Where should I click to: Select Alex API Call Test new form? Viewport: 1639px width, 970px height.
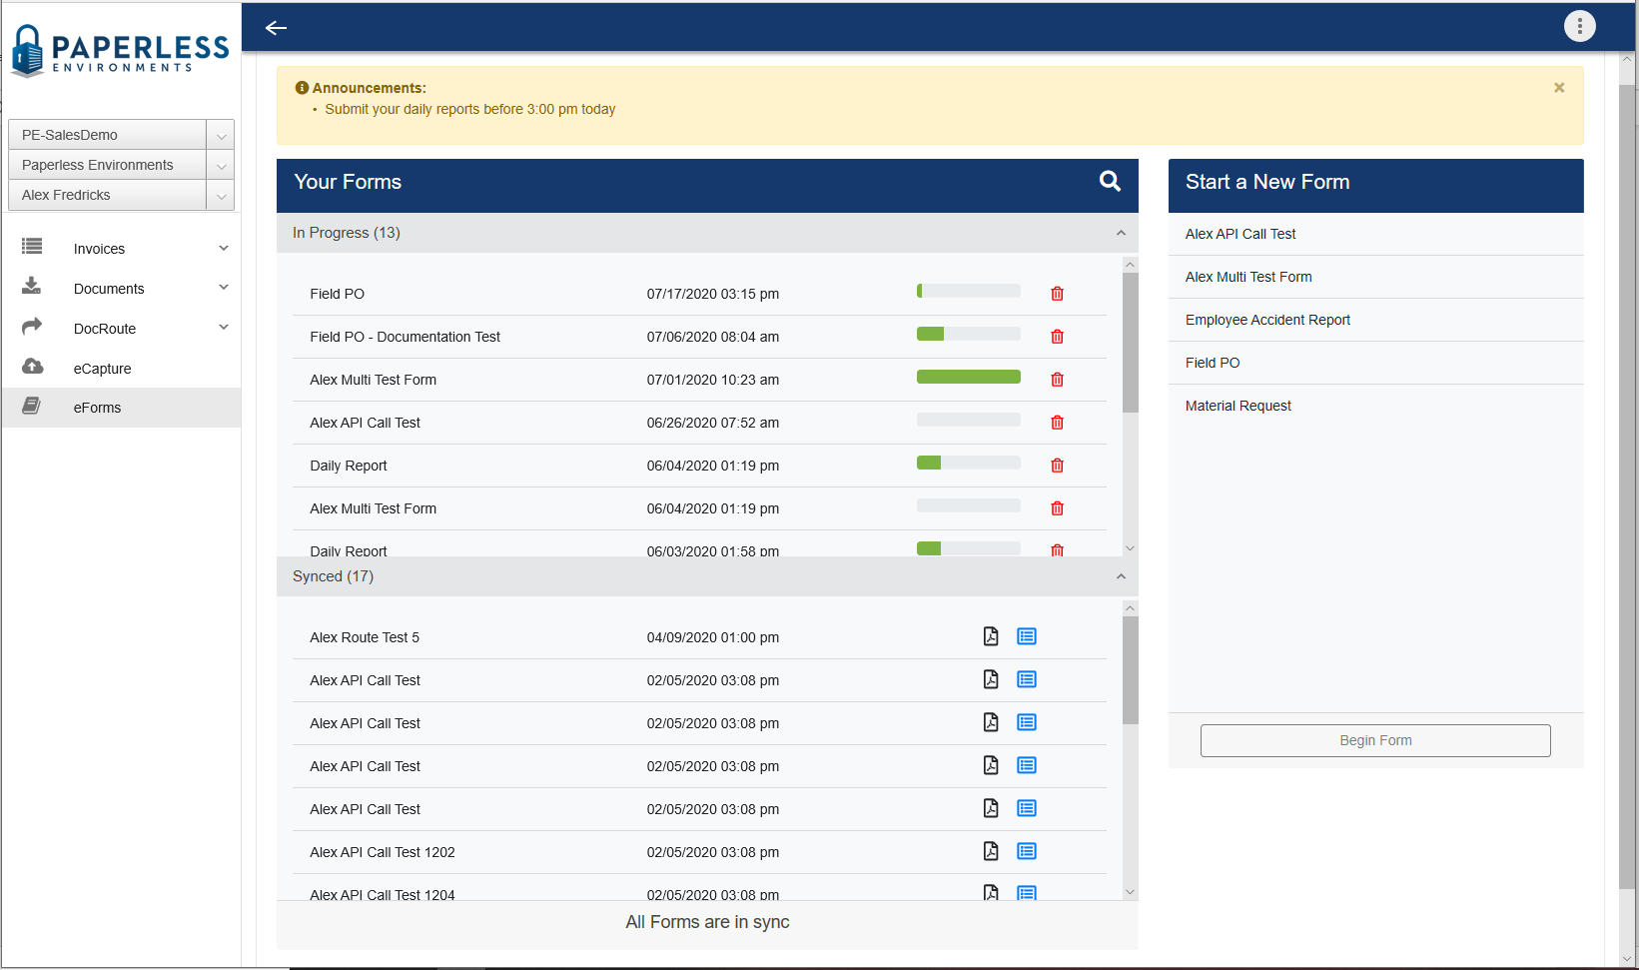1375,234
